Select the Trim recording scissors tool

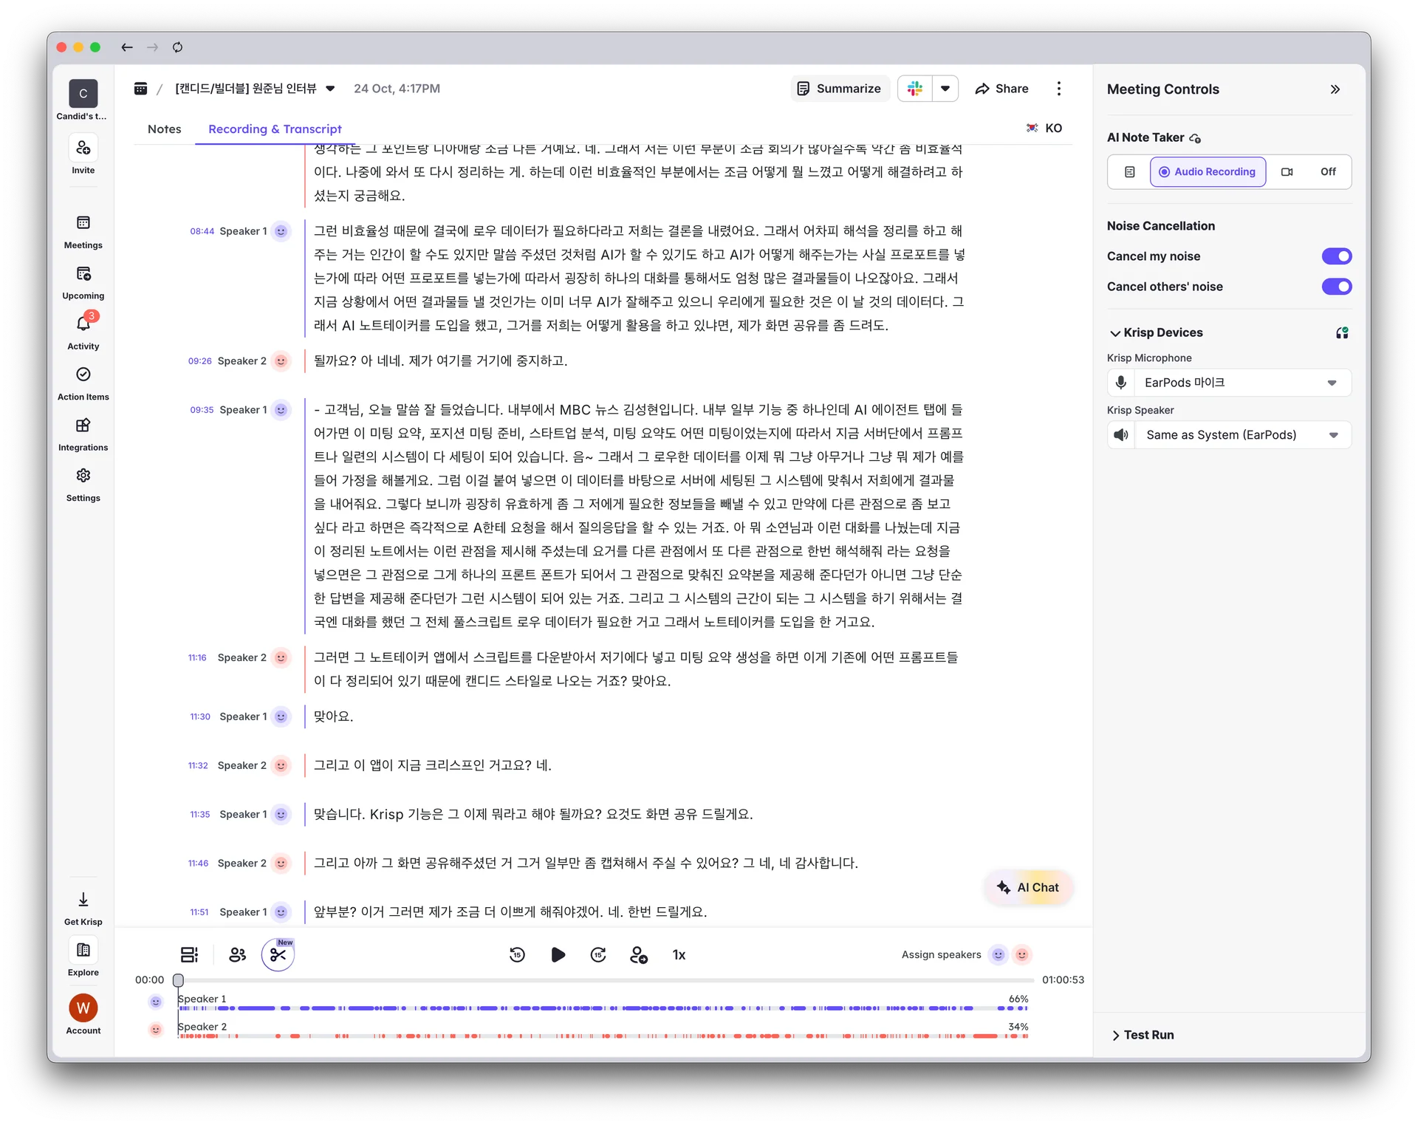278,954
